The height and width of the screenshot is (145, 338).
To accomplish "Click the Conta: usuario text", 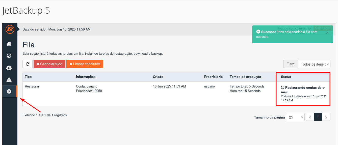I will (87, 86).
